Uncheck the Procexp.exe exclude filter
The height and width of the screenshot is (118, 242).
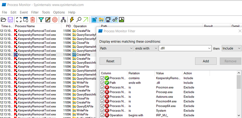[102, 92]
